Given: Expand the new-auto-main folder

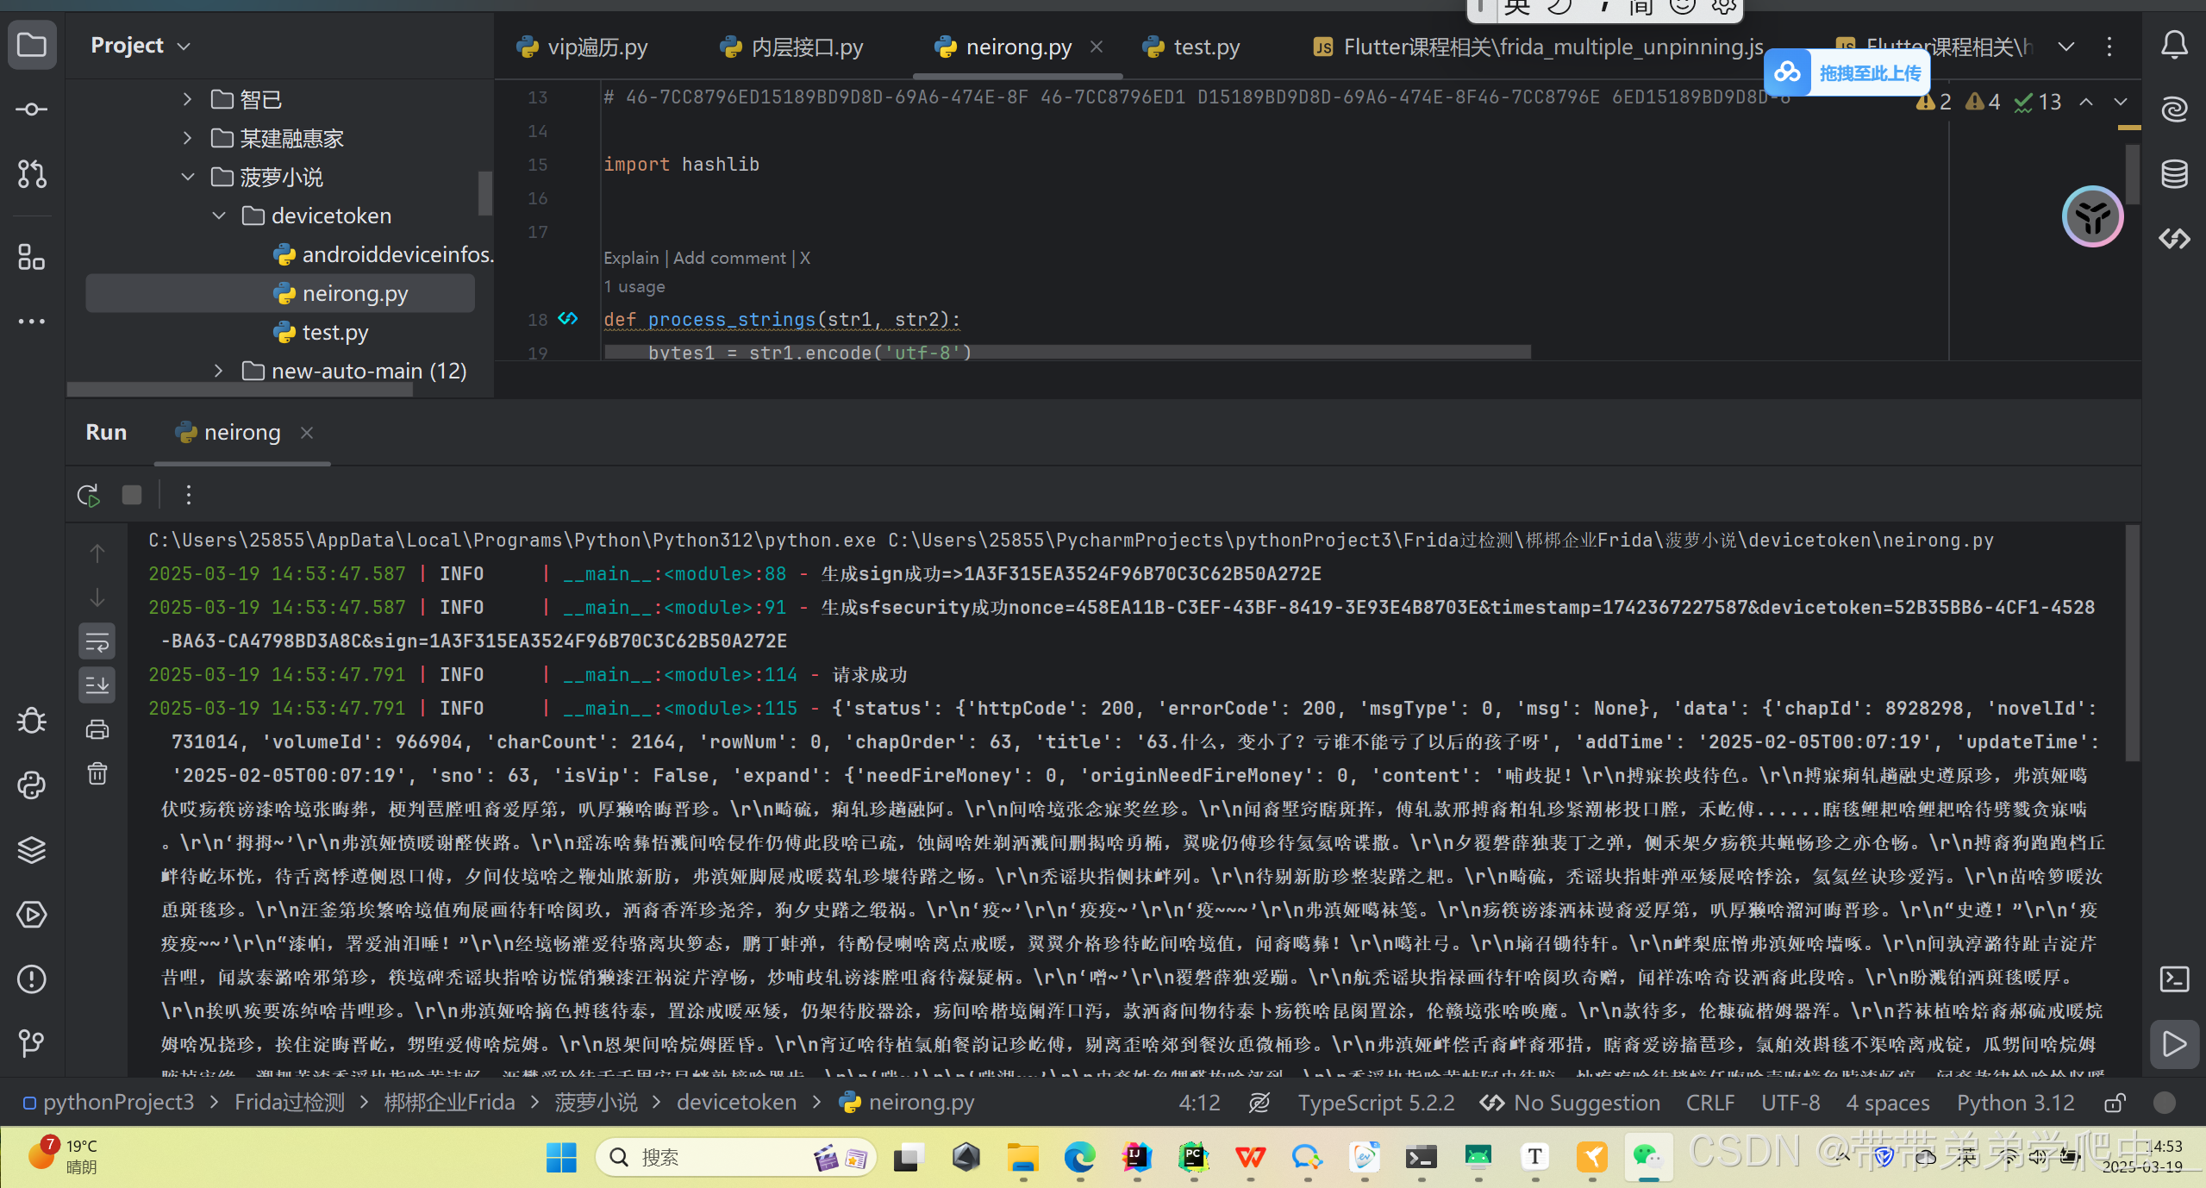Looking at the screenshot, I should 219,371.
